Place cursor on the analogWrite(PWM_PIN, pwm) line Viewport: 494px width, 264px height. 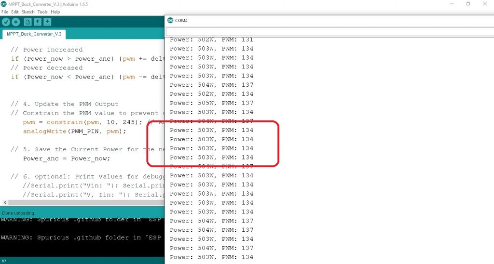(74, 131)
